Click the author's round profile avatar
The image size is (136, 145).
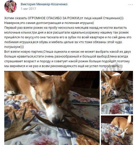click(10, 7)
